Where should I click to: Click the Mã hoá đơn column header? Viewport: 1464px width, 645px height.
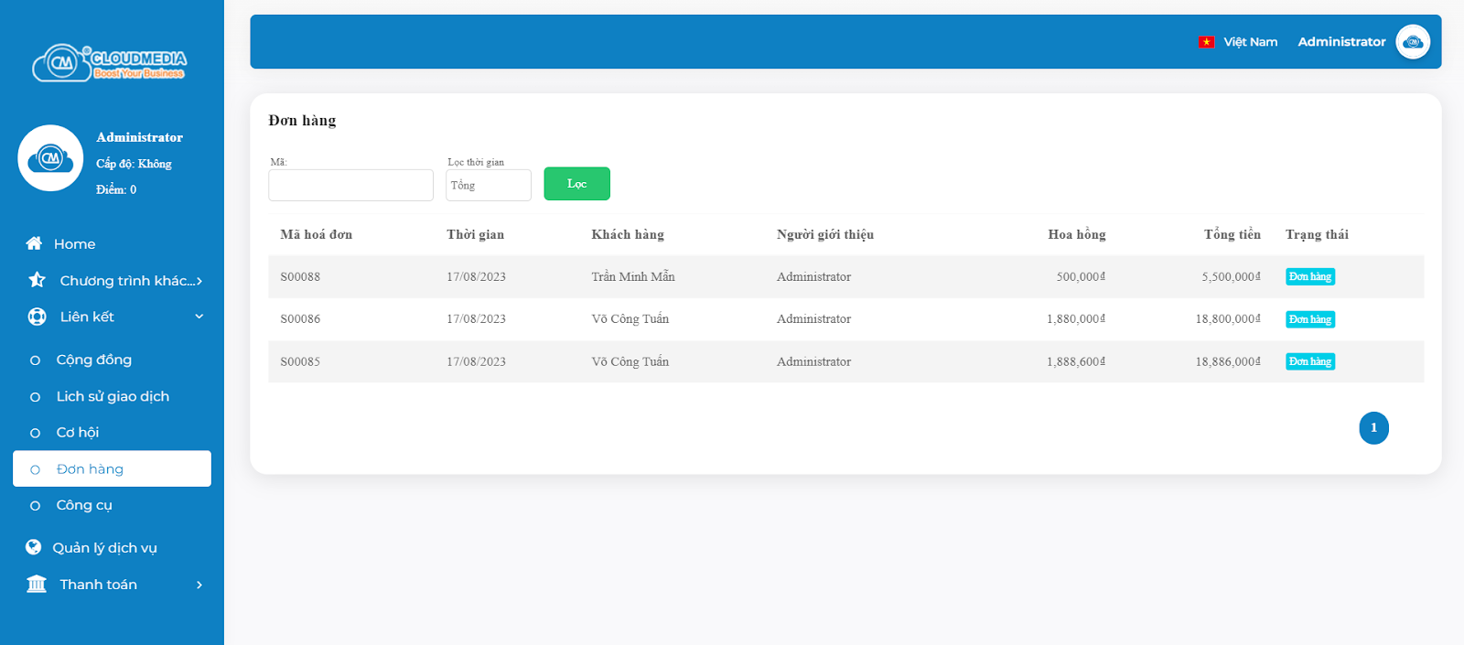[316, 234]
